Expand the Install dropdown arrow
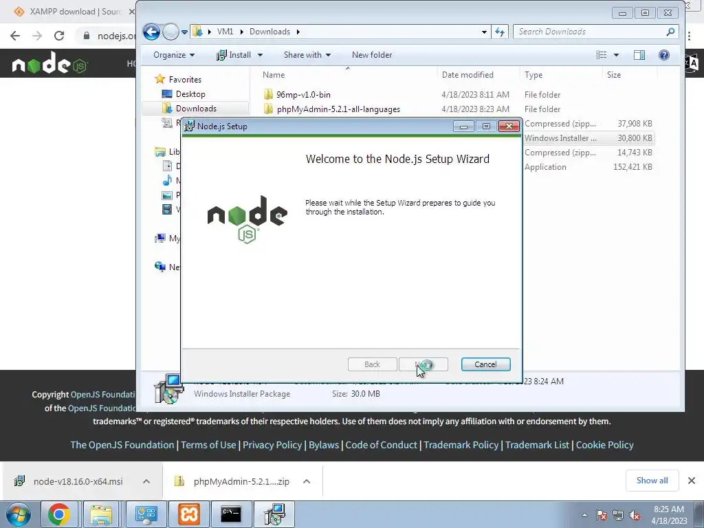The width and height of the screenshot is (704, 528). tap(260, 55)
